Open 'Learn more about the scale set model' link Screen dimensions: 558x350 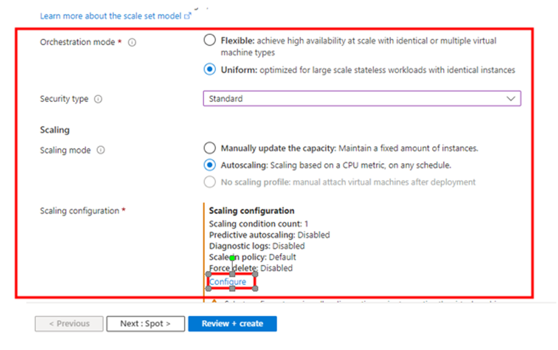click(111, 16)
